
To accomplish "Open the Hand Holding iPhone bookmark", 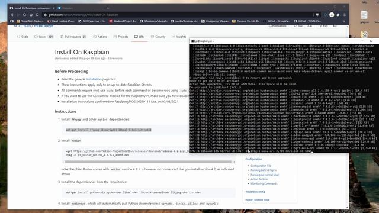I will pyautogui.click(x=61, y=21).
